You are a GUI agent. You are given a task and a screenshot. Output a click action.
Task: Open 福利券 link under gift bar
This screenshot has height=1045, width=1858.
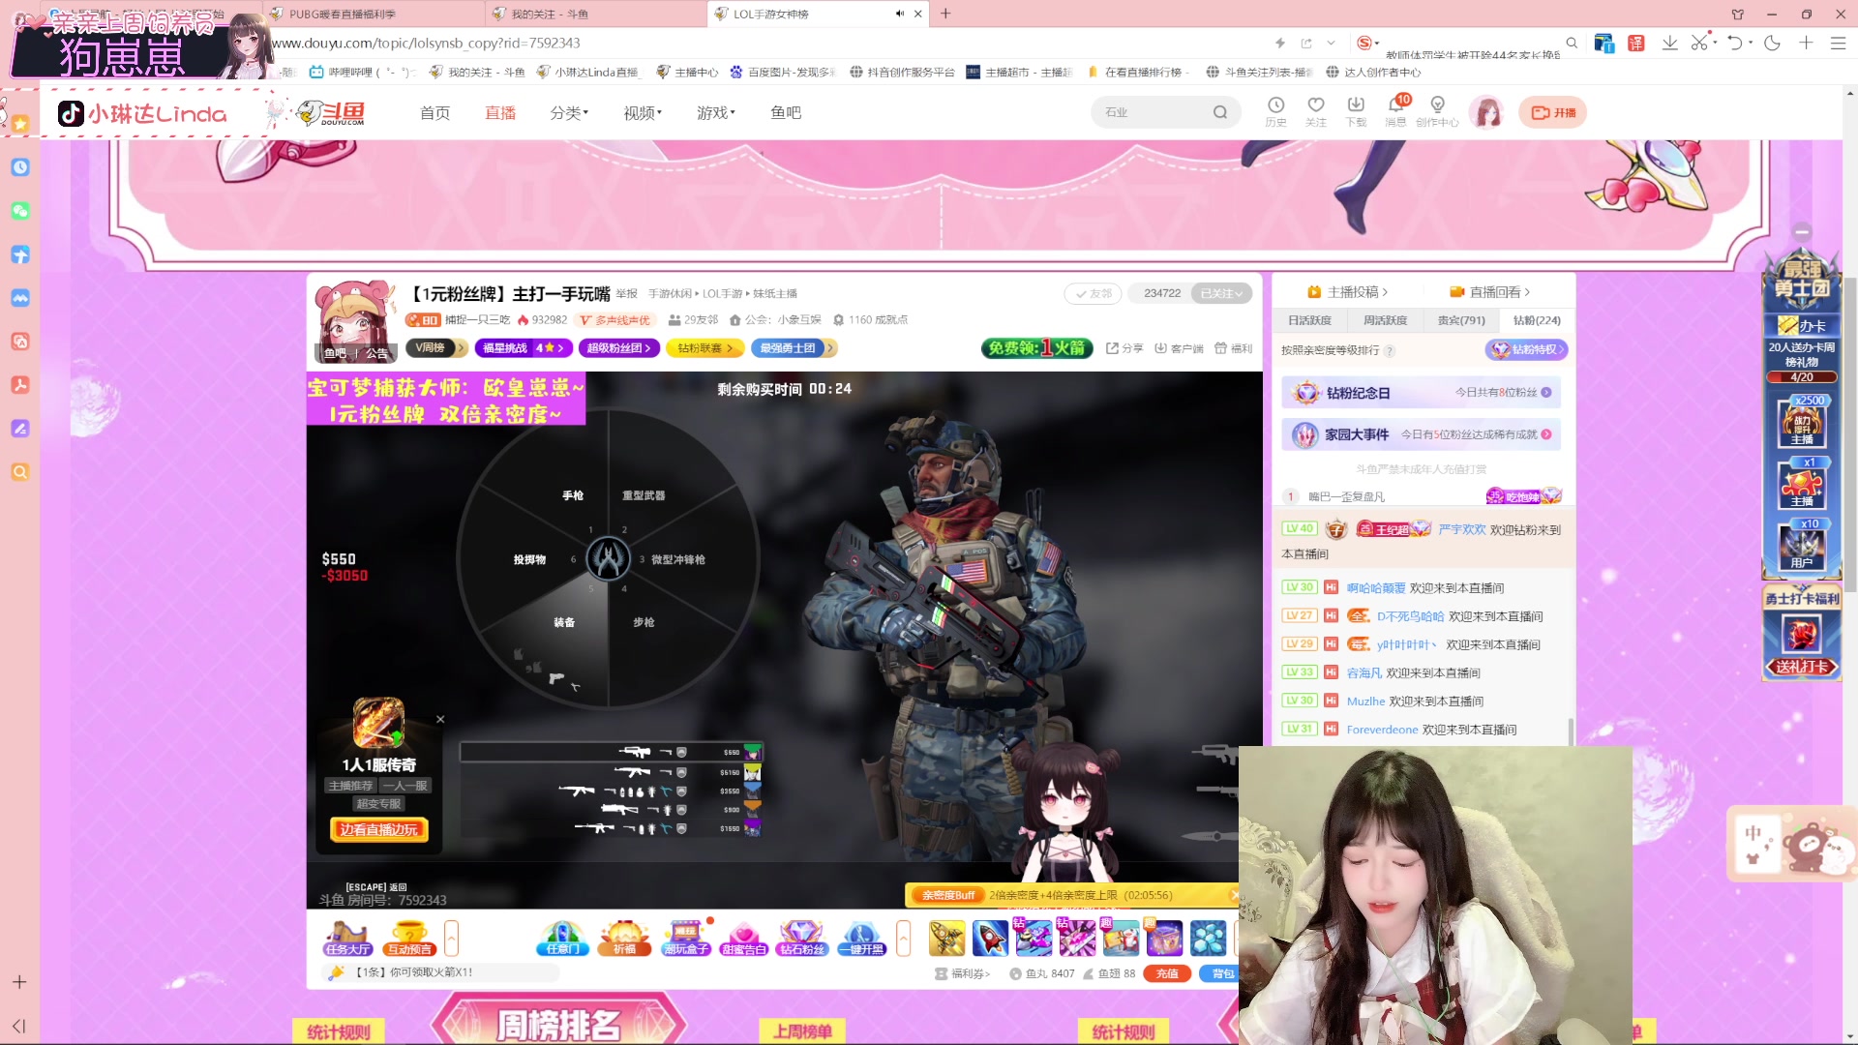[x=962, y=973]
